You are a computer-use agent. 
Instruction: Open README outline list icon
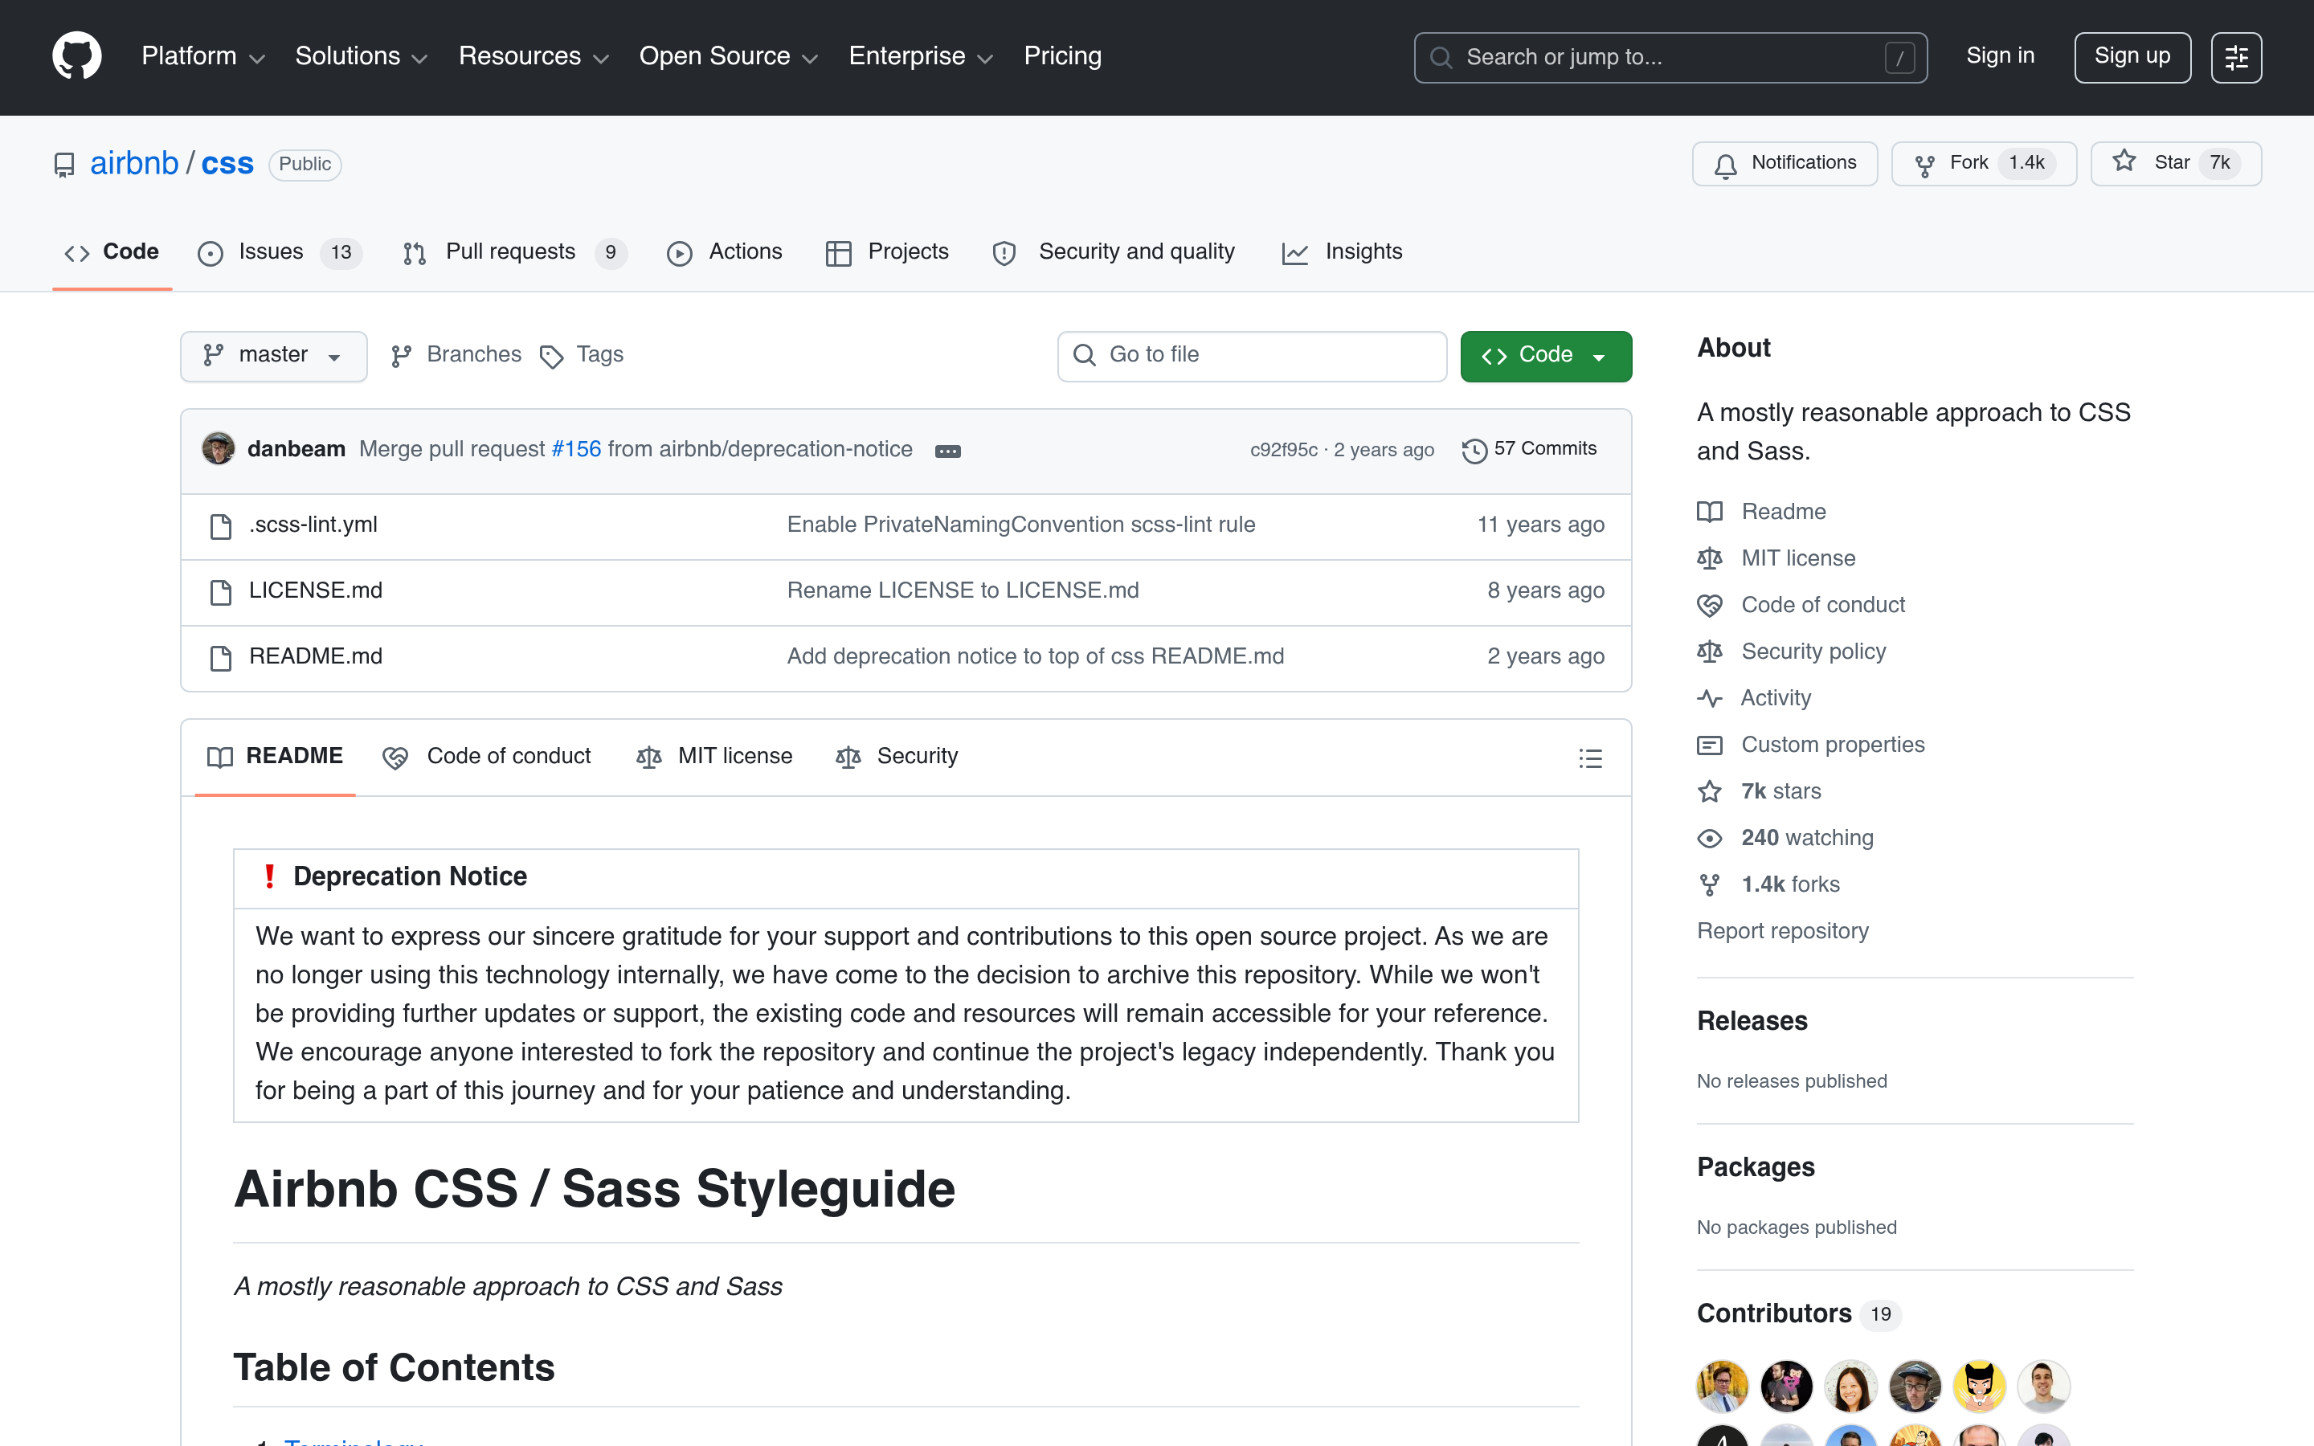1590,758
